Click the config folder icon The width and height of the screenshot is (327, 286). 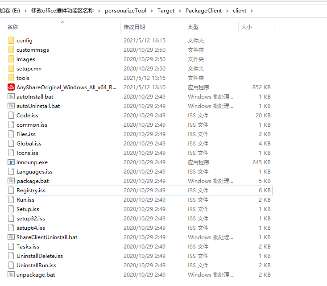coord(11,40)
